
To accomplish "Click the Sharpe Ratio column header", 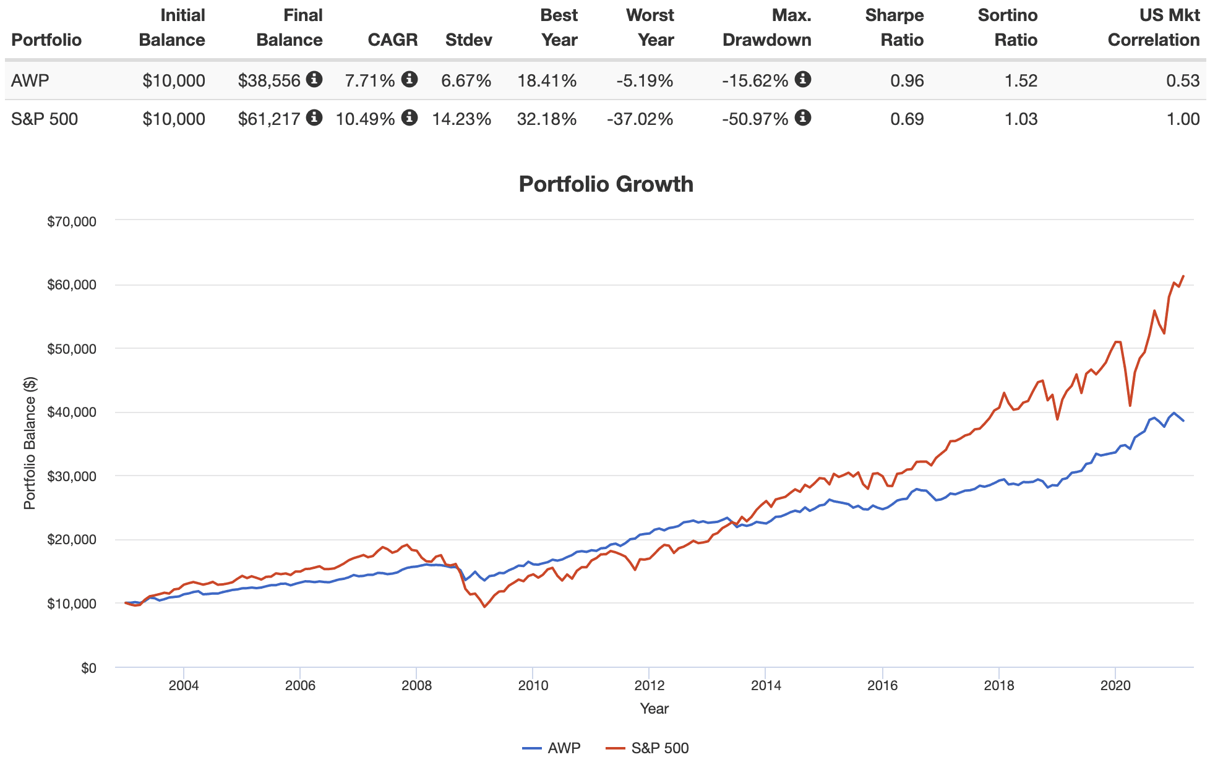I will click(x=894, y=28).
